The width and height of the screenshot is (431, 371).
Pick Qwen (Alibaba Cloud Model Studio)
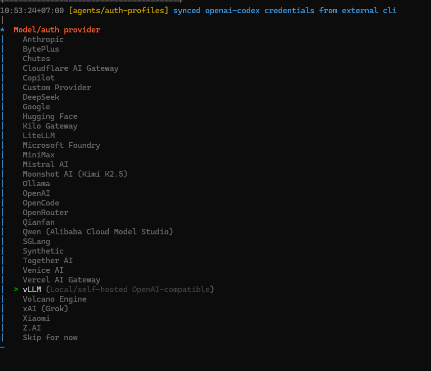(98, 232)
